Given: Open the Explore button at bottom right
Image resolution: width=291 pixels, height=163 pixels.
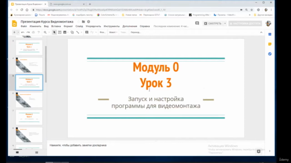Looking at the screenshot, I should click(x=259, y=151).
